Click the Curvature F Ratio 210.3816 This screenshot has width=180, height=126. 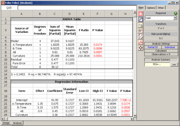(x=84, y=56)
